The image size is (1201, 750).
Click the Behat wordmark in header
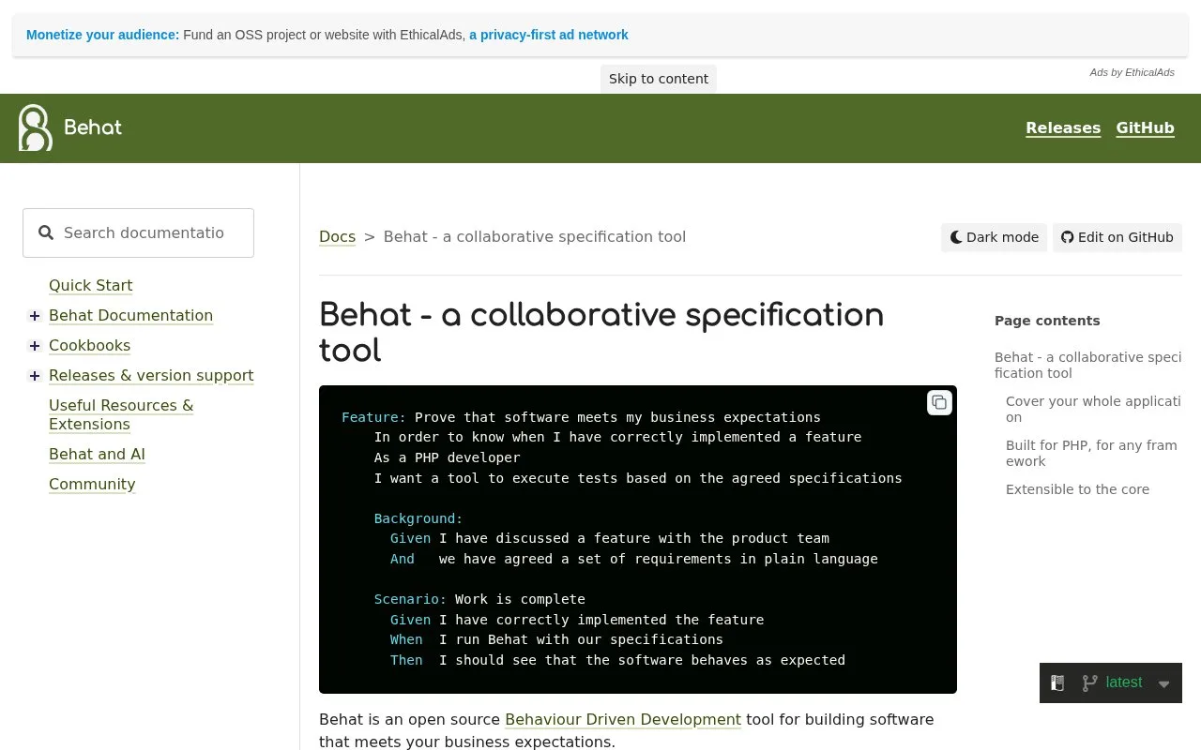pyautogui.click(x=93, y=127)
